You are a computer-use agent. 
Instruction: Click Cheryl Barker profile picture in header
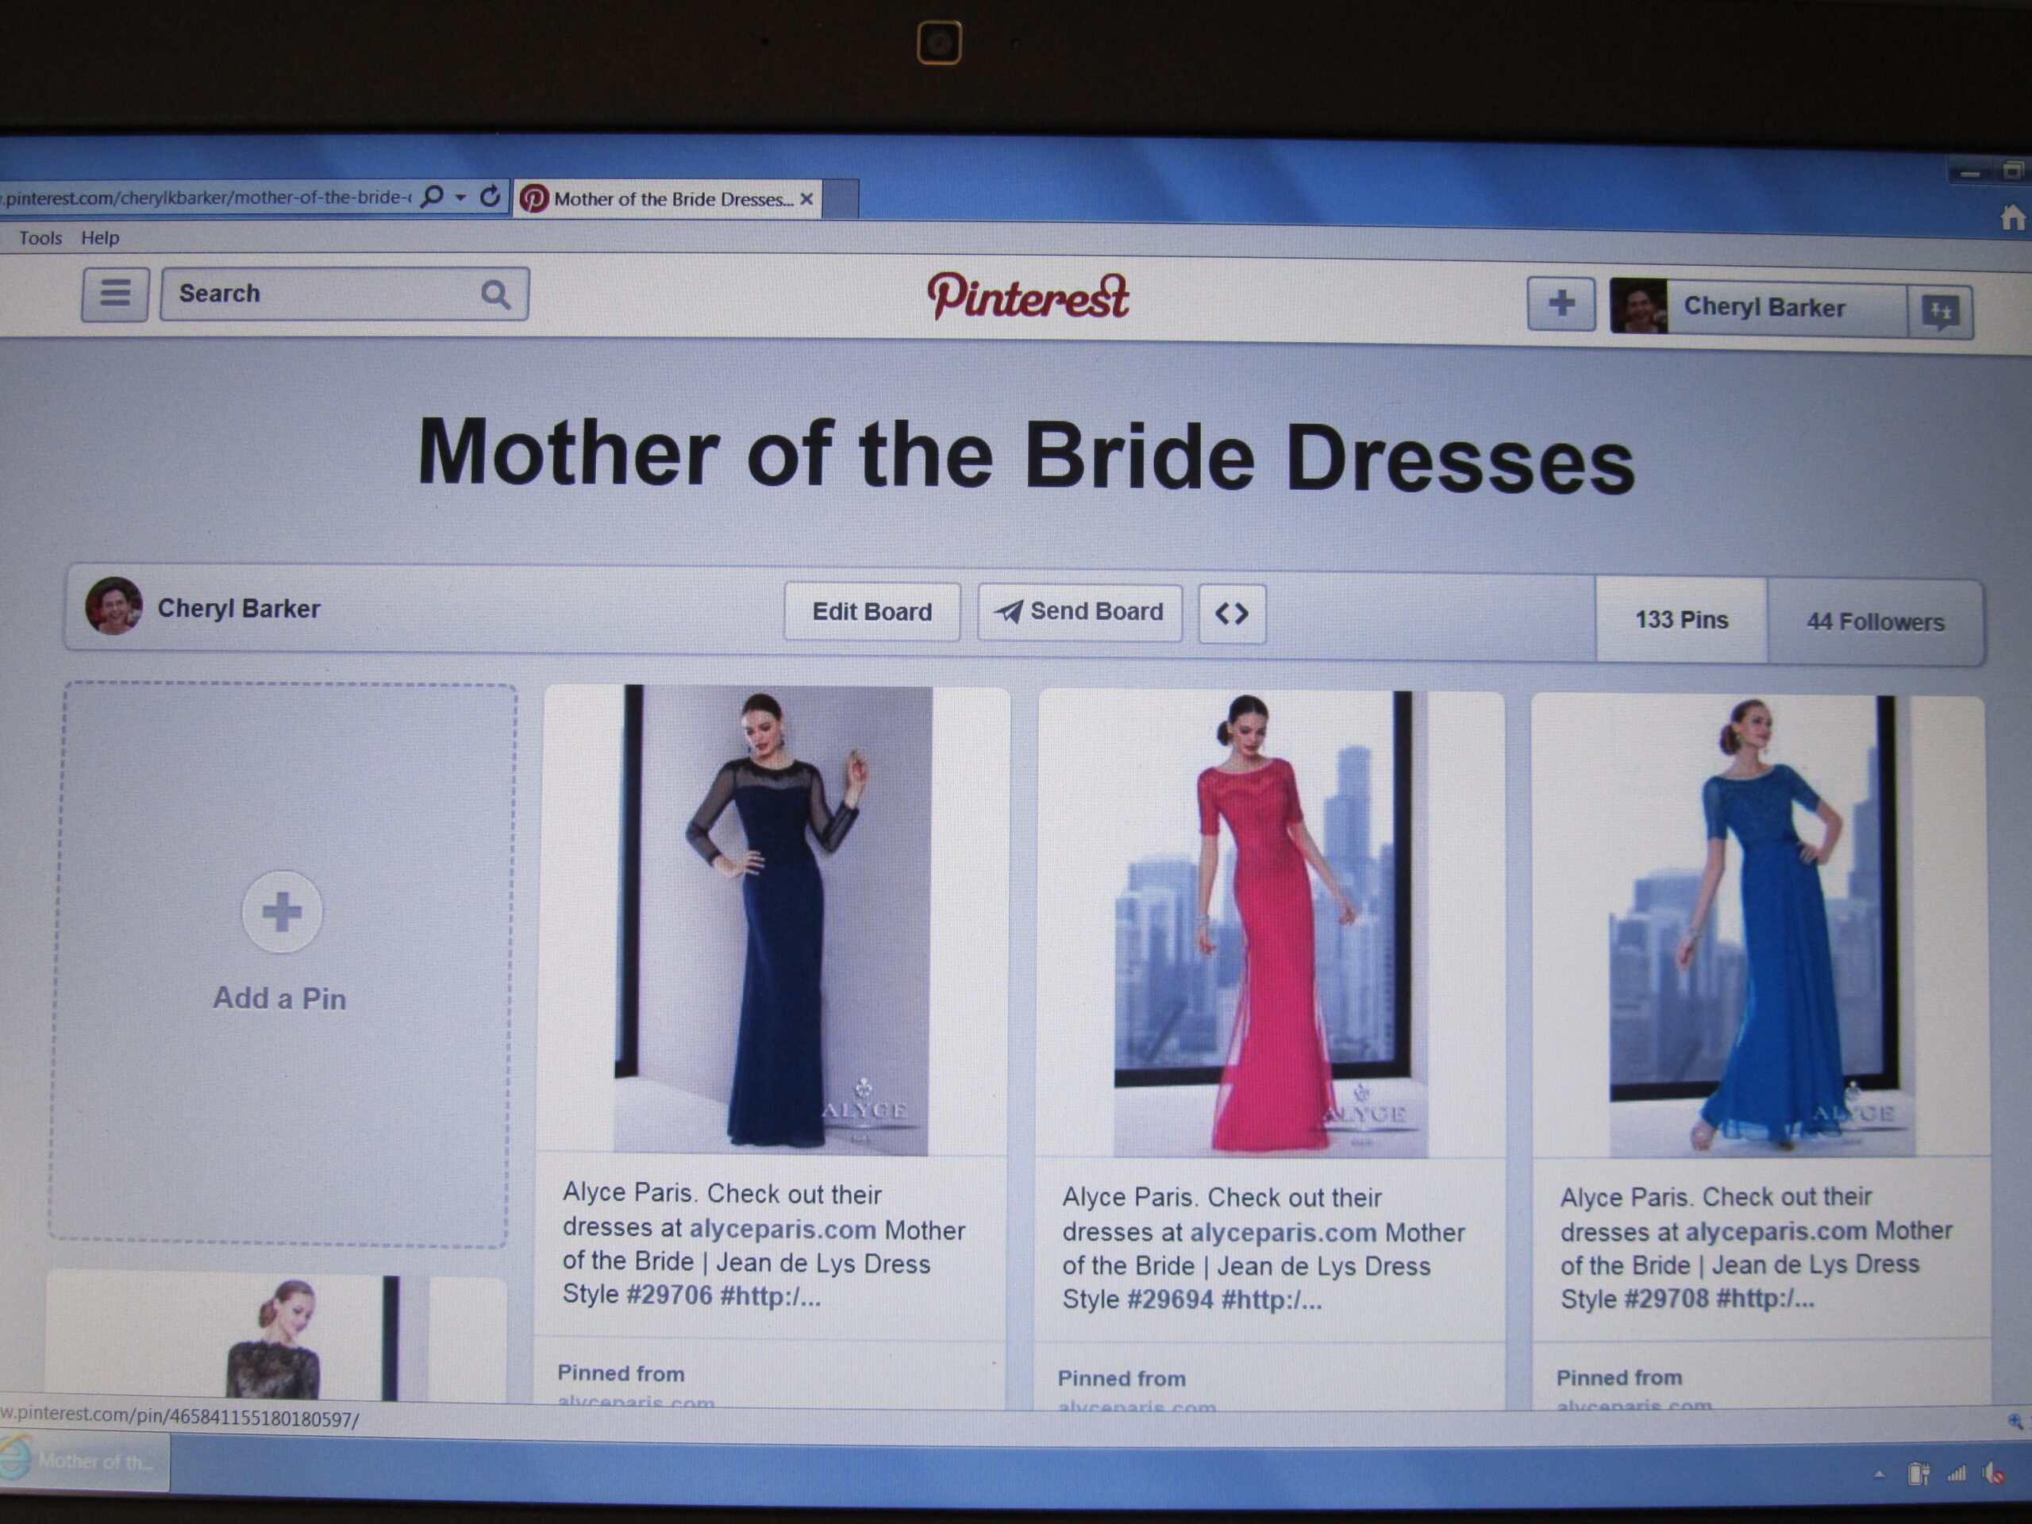point(1639,305)
